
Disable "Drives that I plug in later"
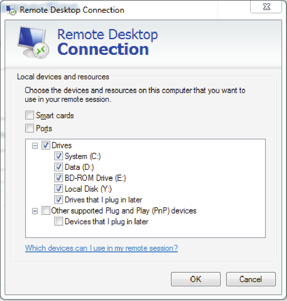tap(59, 199)
